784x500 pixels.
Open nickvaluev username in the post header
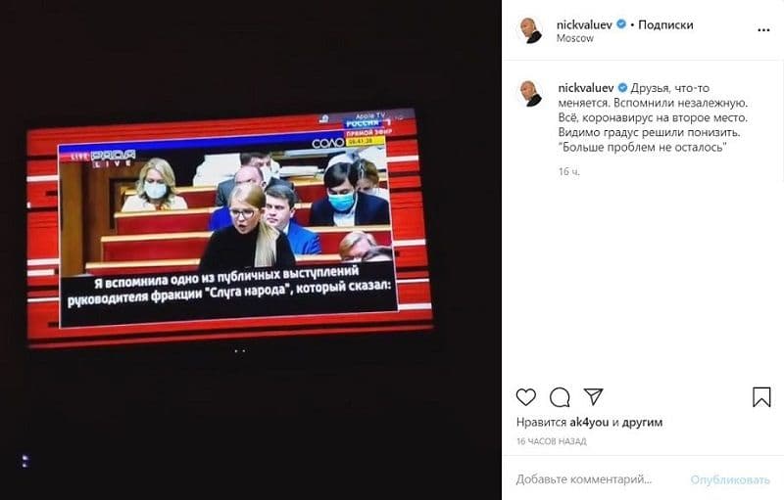(584, 24)
